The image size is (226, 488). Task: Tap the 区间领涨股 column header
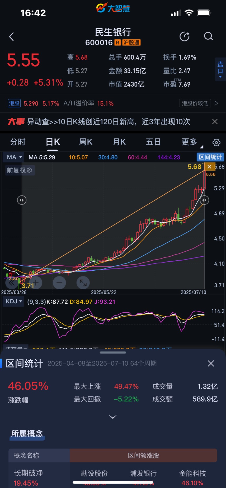pyautogui.click(x=143, y=455)
